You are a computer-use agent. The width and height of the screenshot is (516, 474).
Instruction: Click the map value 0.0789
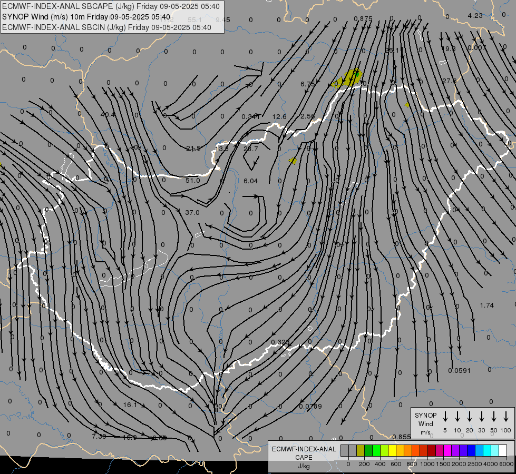310,407
